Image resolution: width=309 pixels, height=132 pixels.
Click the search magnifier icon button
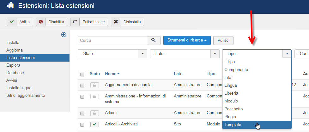(x=154, y=40)
